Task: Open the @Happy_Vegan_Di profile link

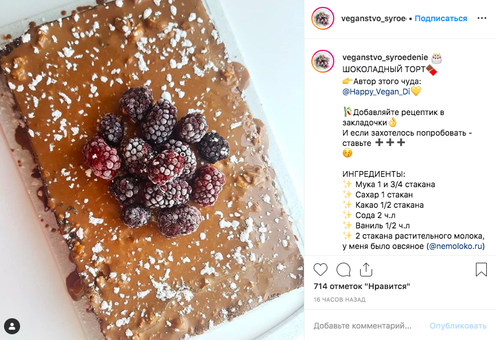Action: pos(376,92)
